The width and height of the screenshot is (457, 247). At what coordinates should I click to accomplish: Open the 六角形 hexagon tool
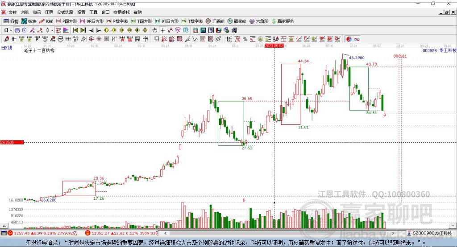259,21
